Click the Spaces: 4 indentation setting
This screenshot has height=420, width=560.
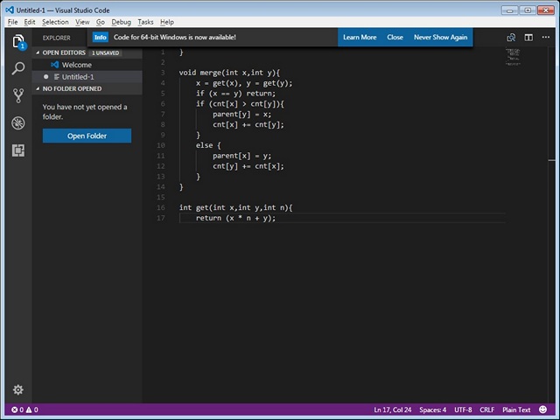point(433,410)
